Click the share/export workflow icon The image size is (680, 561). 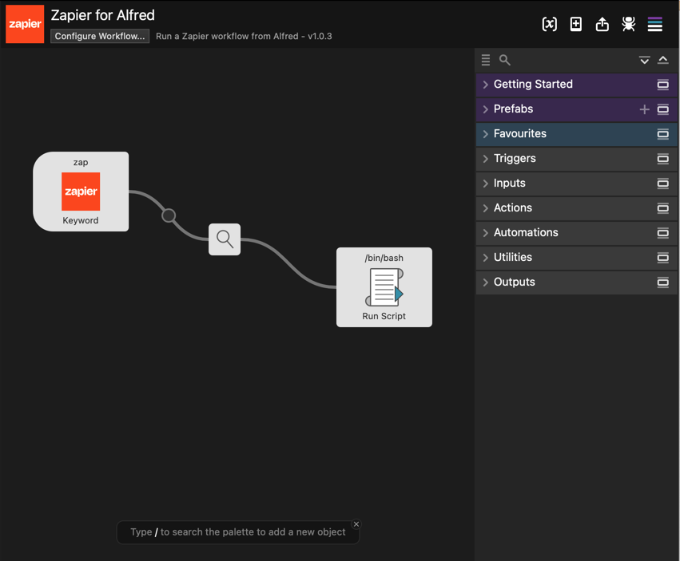click(602, 24)
